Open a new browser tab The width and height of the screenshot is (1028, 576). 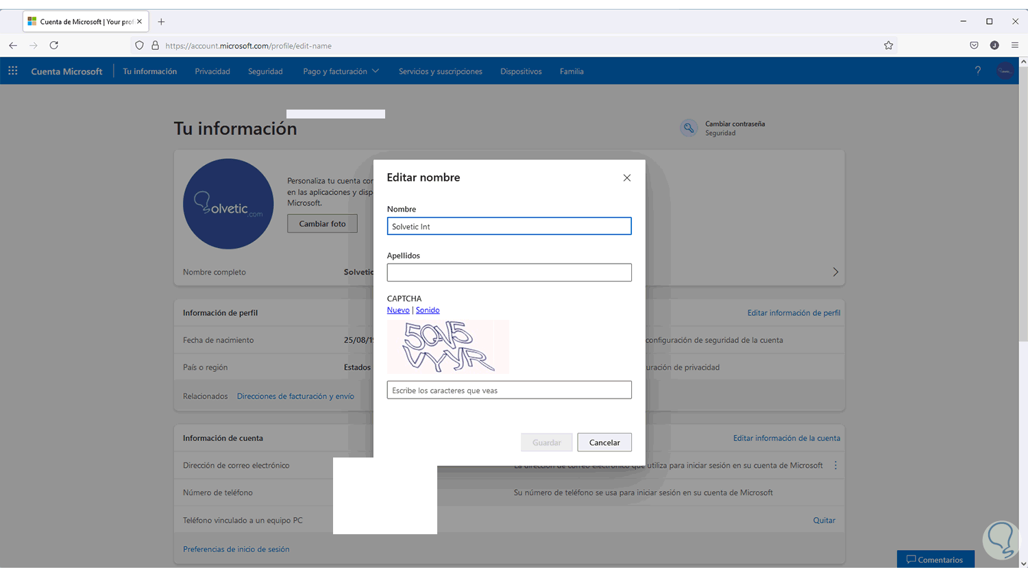161,21
